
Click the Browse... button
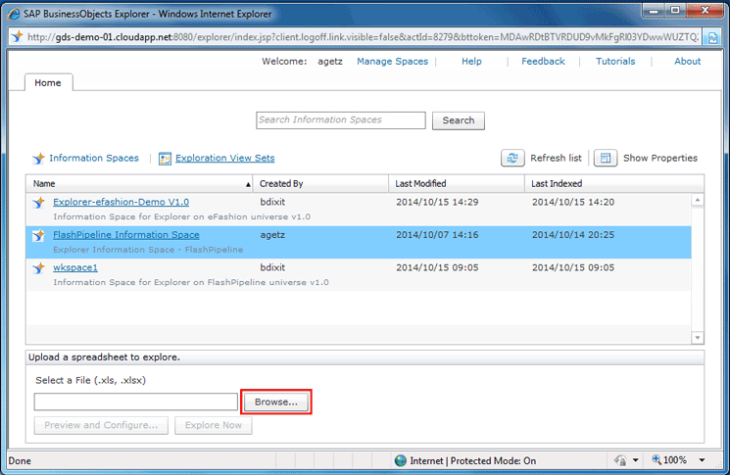tap(276, 402)
